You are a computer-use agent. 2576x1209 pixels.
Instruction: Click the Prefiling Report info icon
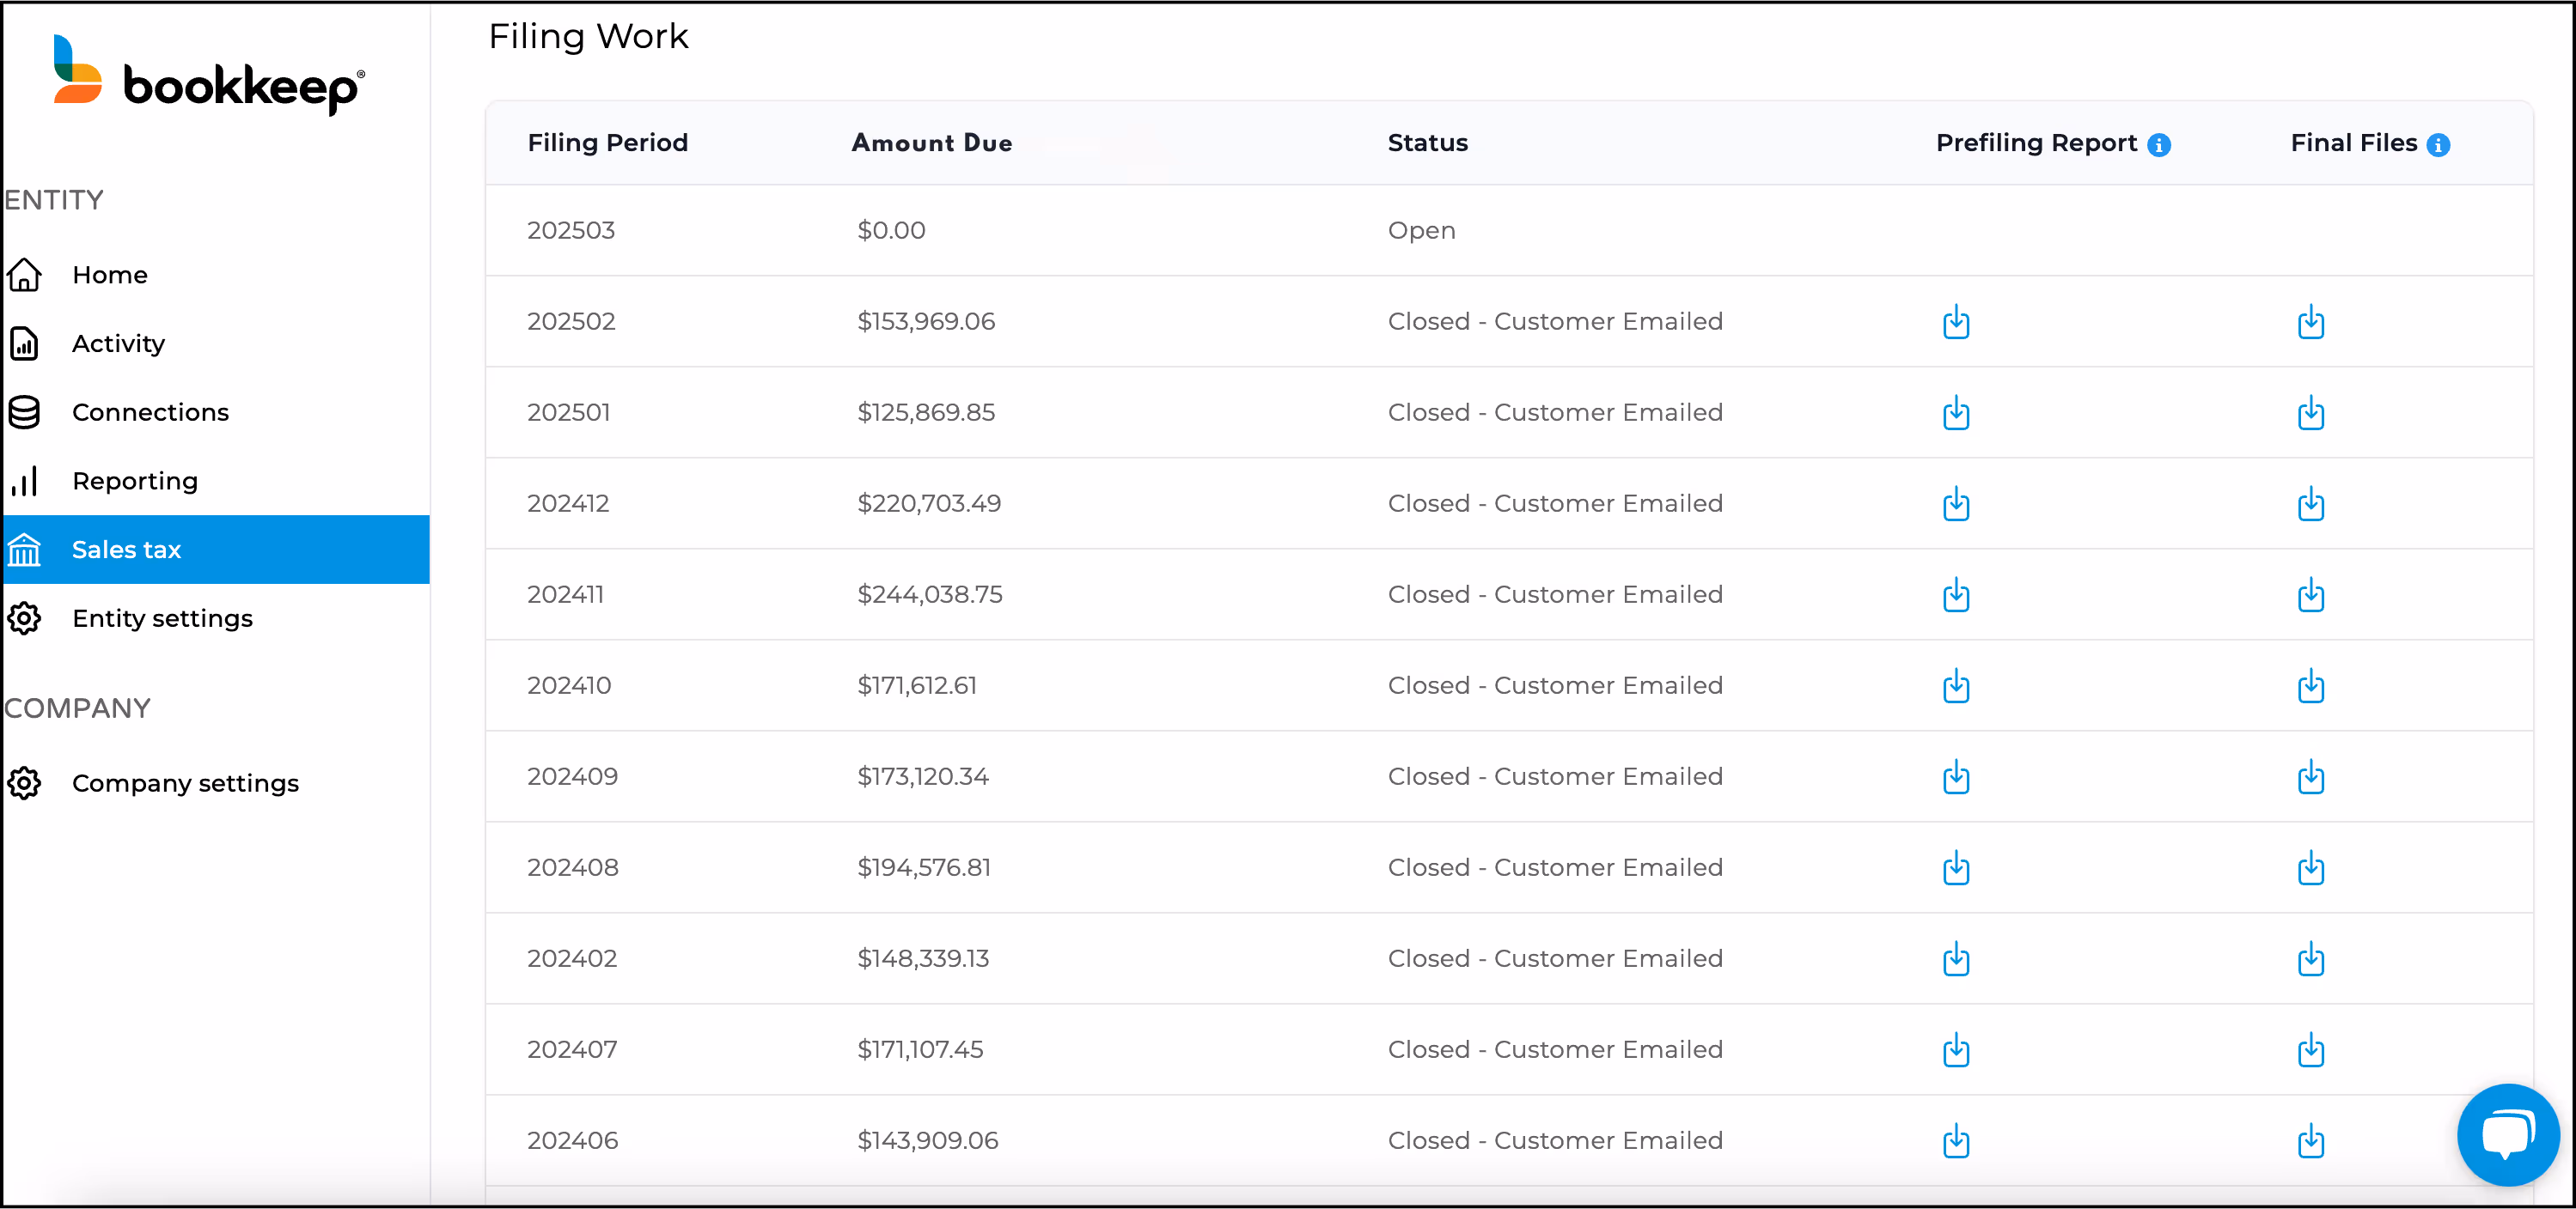tap(2159, 145)
